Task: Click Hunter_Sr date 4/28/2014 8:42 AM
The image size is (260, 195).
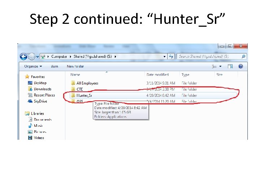Action: (160, 95)
